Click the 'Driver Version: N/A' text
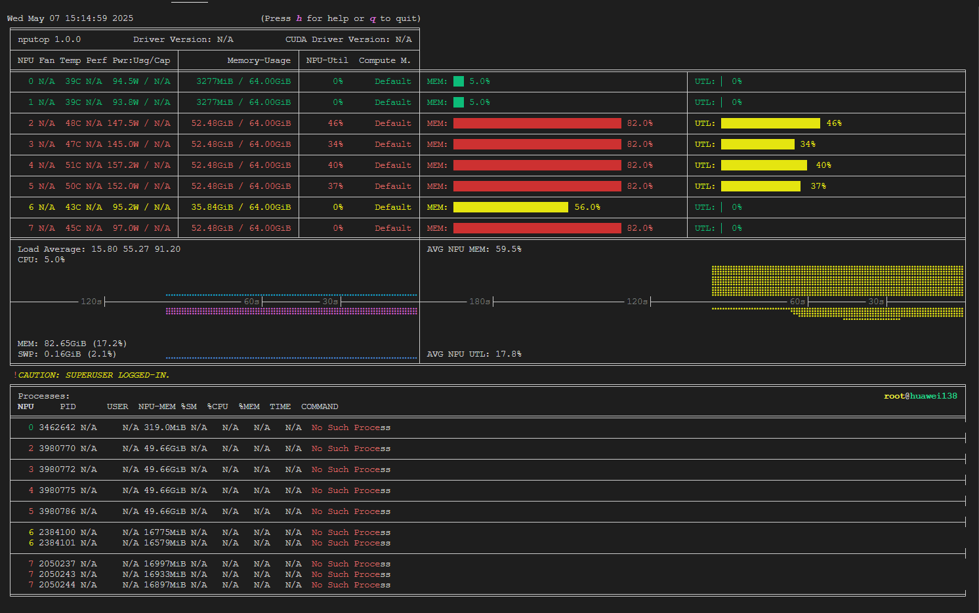This screenshot has height=613, width=979. tap(183, 39)
